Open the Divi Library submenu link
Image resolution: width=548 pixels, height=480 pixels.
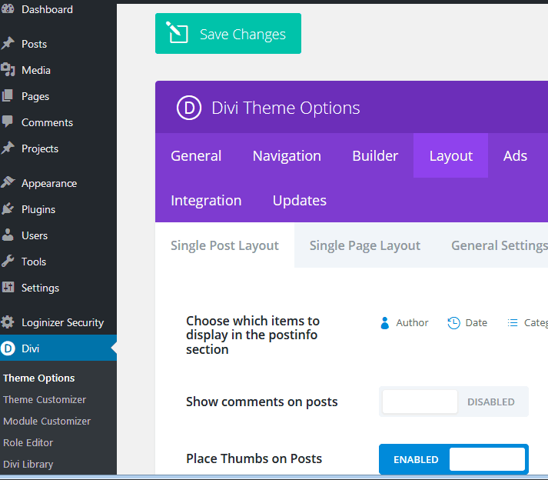click(28, 464)
